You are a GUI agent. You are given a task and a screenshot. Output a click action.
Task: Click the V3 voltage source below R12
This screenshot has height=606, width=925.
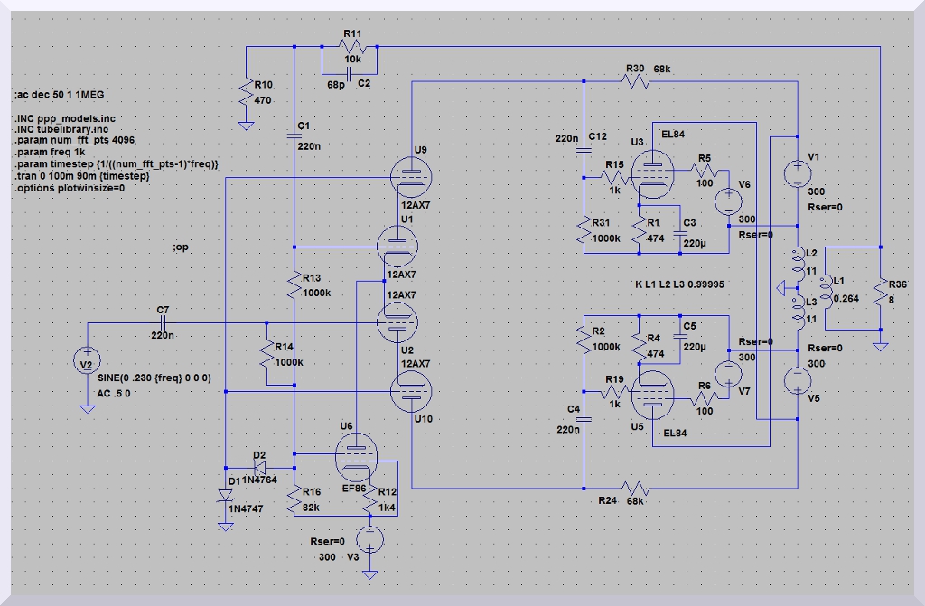pyautogui.click(x=369, y=539)
